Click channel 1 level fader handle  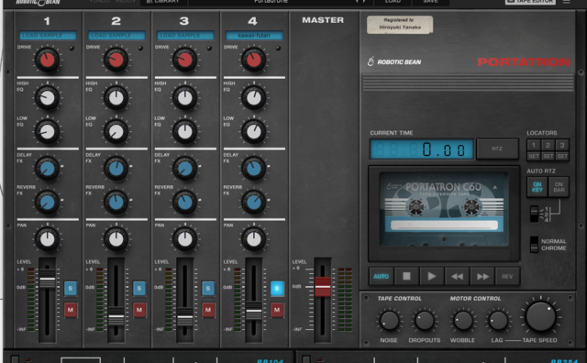pyautogui.click(x=48, y=279)
